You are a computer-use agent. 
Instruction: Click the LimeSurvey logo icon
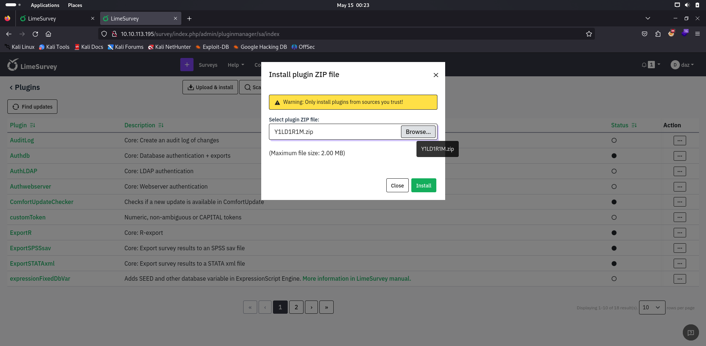pos(13,65)
